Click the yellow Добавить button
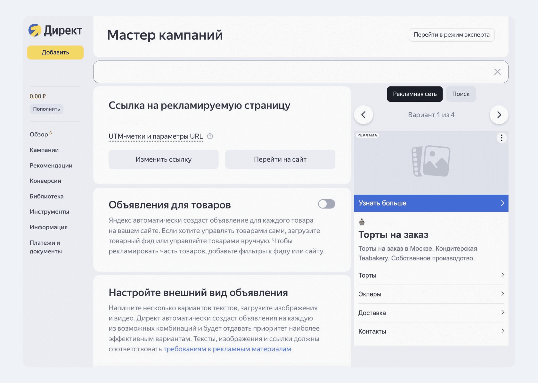Screen dimensions: 538x383 pos(55,52)
